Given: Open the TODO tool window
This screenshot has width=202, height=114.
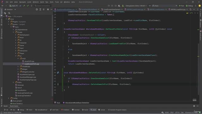Looking at the screenshot, I should tap(29, 110).
